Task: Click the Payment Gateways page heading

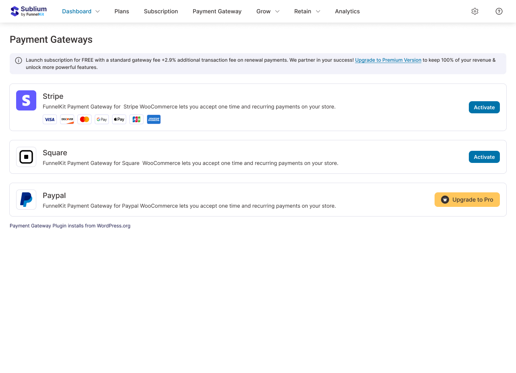Action: tap(51, 40)
